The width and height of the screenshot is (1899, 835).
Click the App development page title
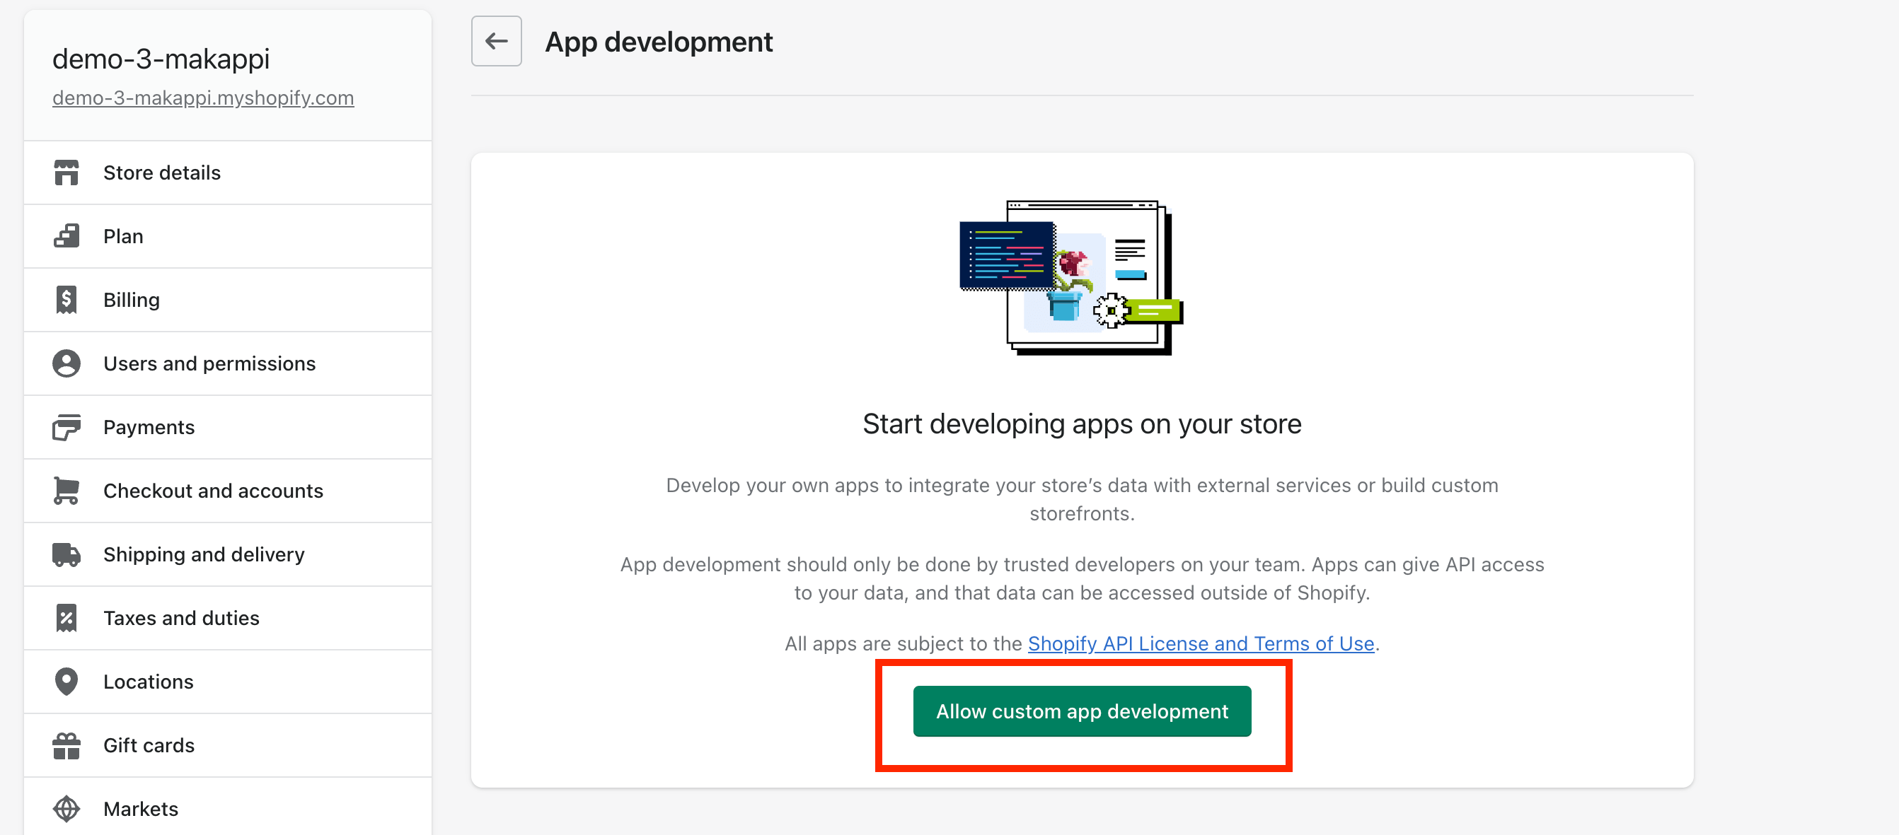(x=658, y=42)
